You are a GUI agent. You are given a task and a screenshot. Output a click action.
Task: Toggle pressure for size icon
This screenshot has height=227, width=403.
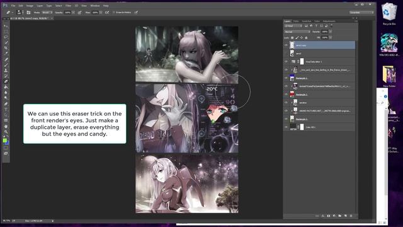(x=136, y=13)
